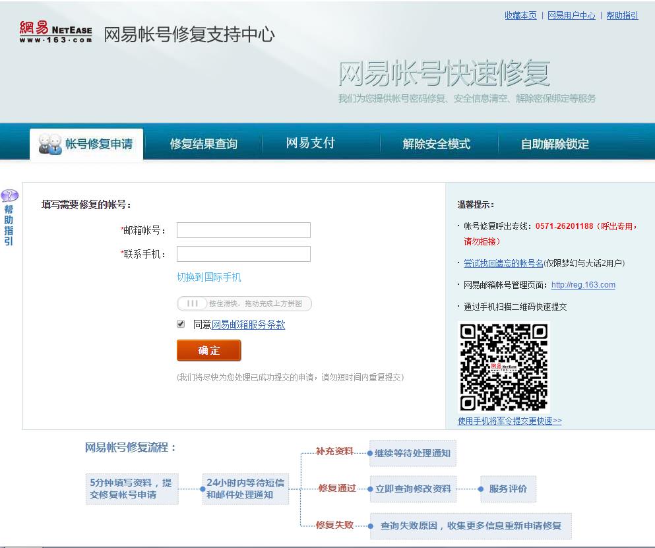Click the 网易帐号快速修复 banner heading
Viewport: 655px width, 548px height.
(x=444, y=73)
